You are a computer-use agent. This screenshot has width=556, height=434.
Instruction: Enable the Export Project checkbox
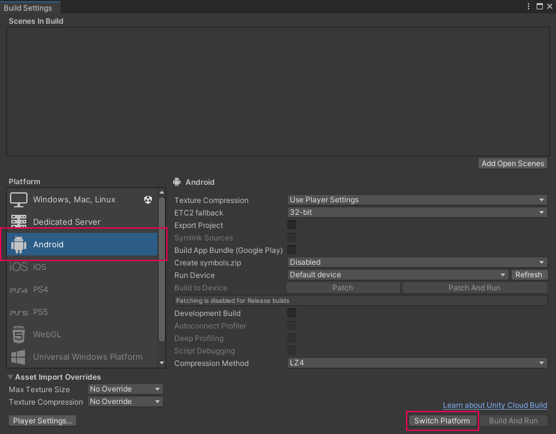click(x=292, y=225)
